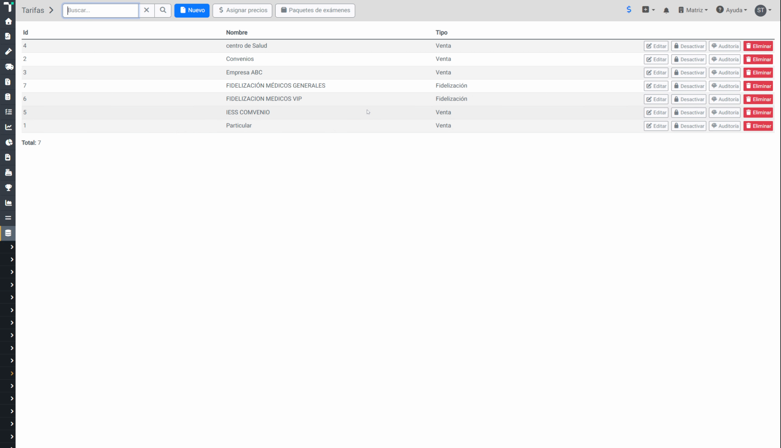The height and width of the screenshot is (448, 781).
Task: Edit the Convenios tariff
Action: point(656,59)
